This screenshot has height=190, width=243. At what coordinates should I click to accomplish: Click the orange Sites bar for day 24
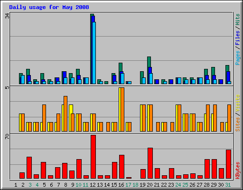(x=179, y=118)
